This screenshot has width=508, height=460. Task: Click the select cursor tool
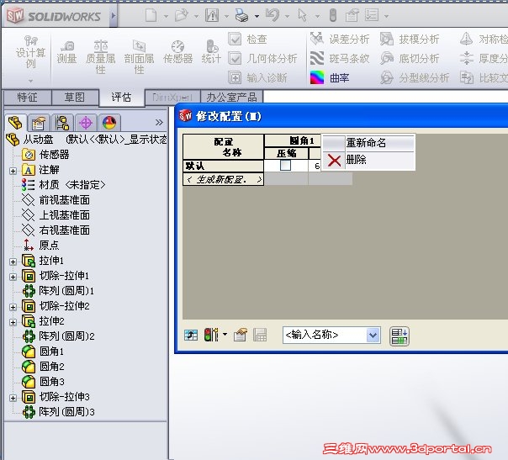click(302, 15)
